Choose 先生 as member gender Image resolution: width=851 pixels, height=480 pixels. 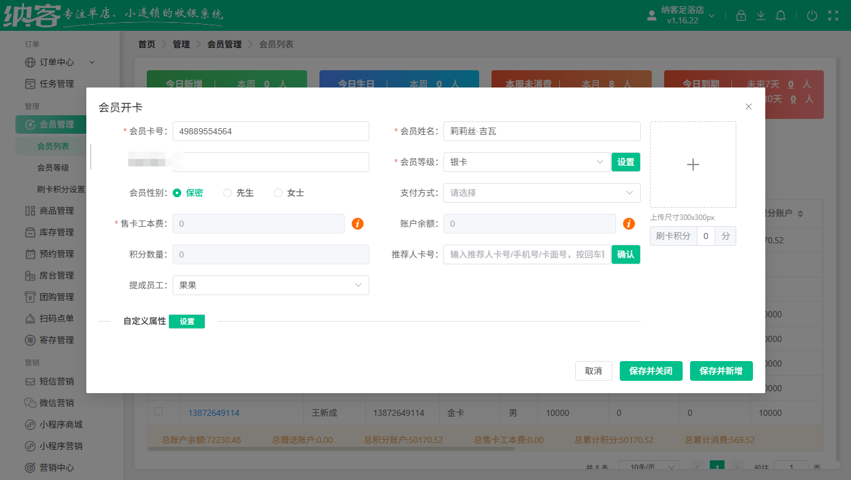click(x=228, y=192)
